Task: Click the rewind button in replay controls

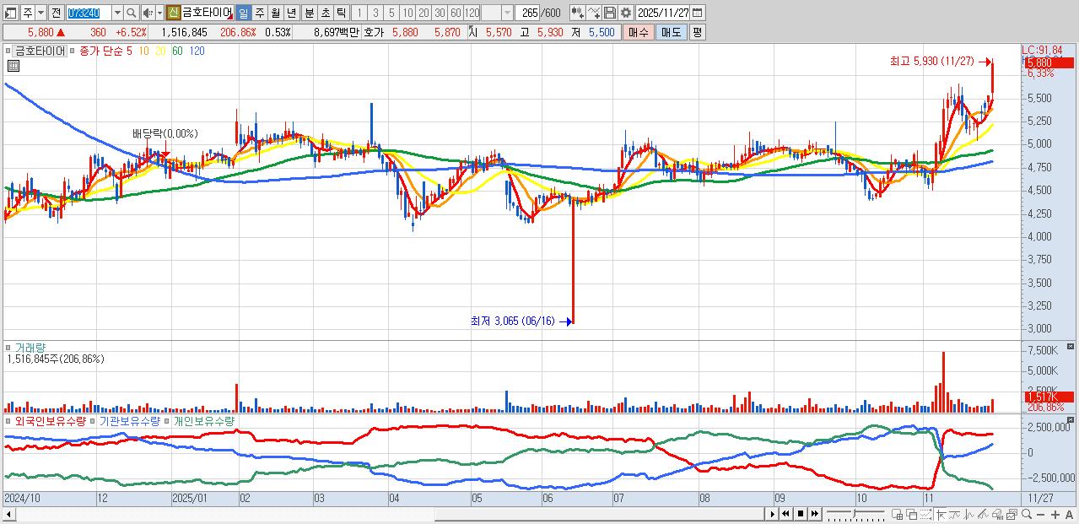Action: (785, 514)
